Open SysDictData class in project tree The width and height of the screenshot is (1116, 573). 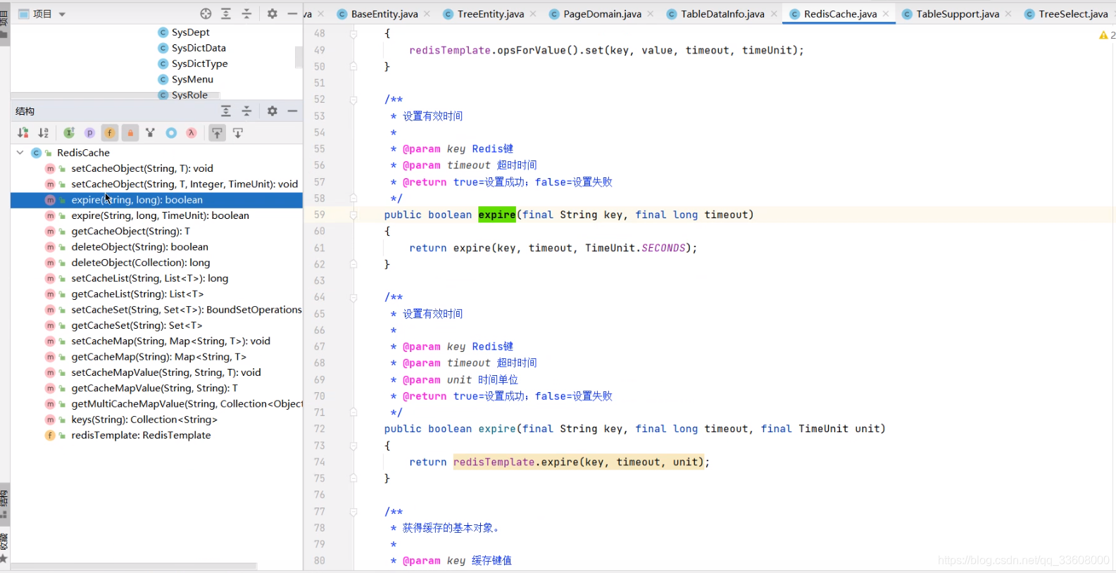192,48
